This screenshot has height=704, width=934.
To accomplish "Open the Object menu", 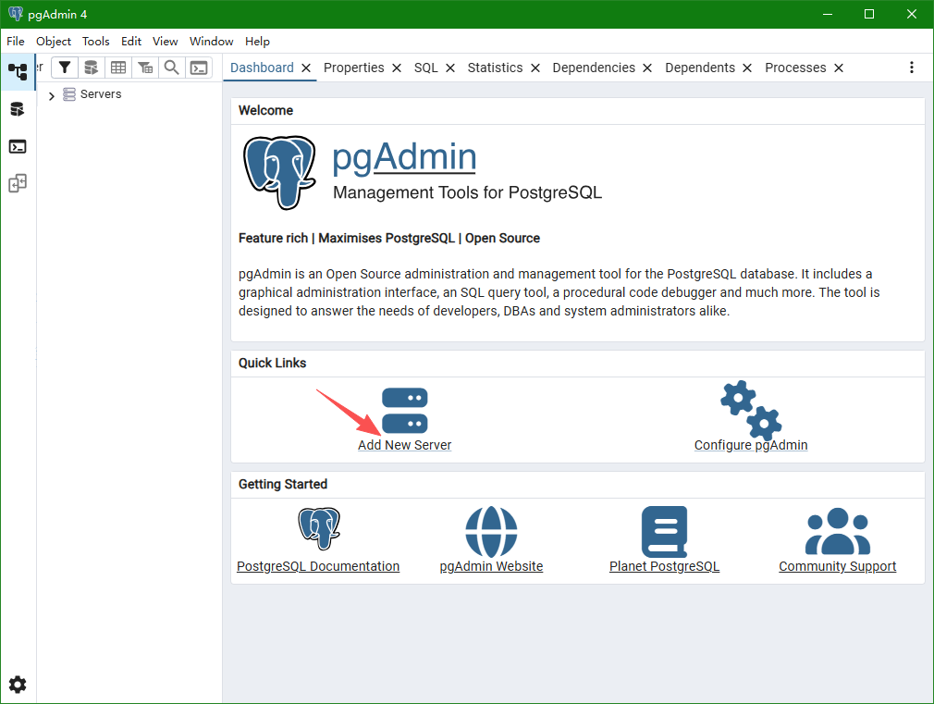I will 54,41.
